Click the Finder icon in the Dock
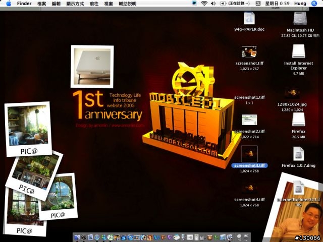 [77, 237]
